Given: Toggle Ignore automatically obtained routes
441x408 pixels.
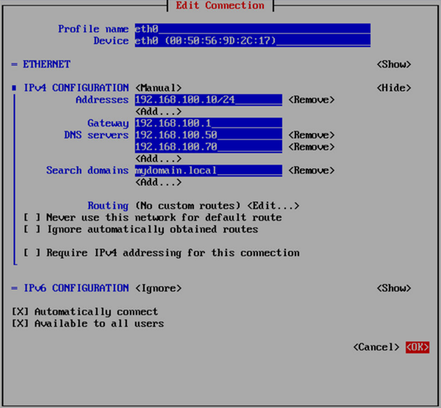Looking at the screenshot, I should click(x=141, y=229).
